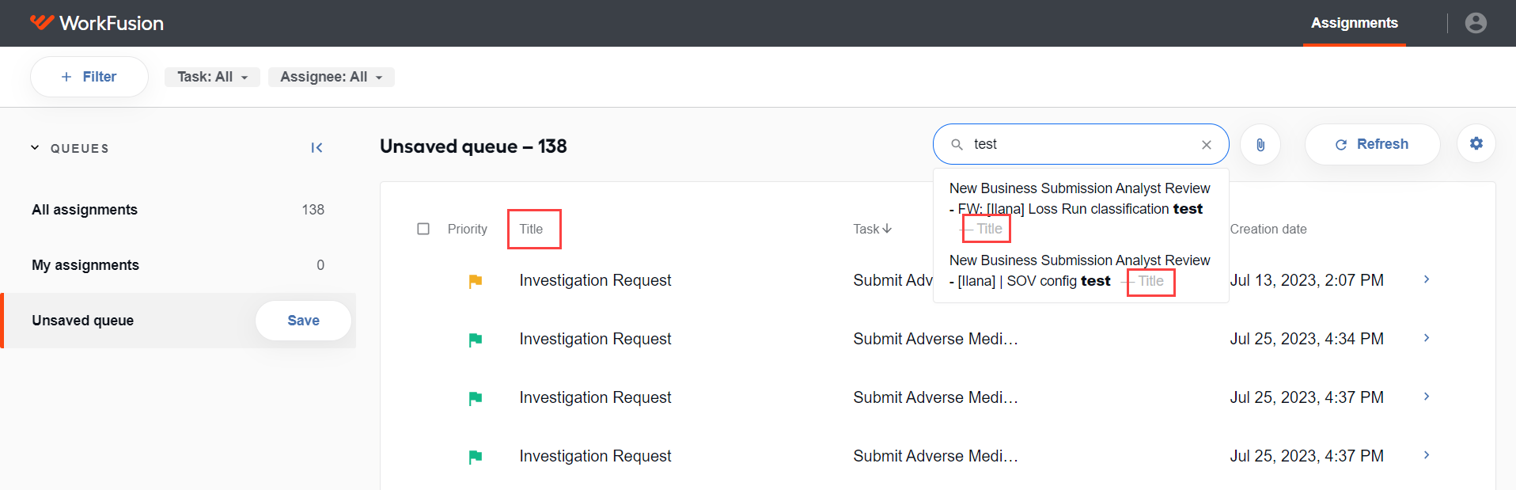This screenshot has width=1516, height=490.
Task: Collapse the queues sidebar panel
Action: (x=316, y=148)
